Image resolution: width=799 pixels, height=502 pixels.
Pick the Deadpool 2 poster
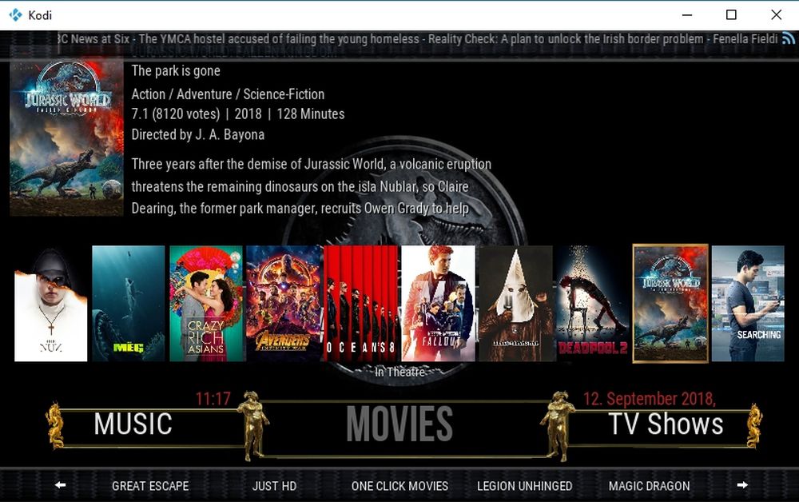[x=593, y=304]
